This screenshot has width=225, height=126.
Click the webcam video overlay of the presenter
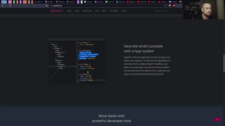(204, 9)
